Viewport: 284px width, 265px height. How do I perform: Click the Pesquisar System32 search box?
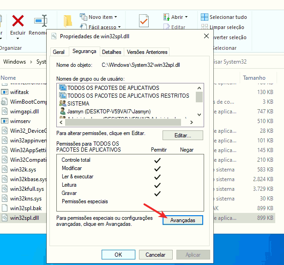[x=230, y=62]
